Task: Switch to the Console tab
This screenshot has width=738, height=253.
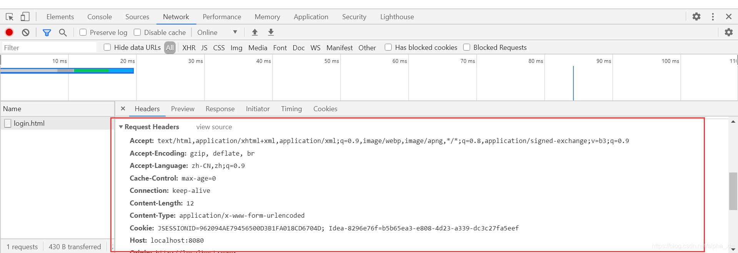Action: click(100, 17)
